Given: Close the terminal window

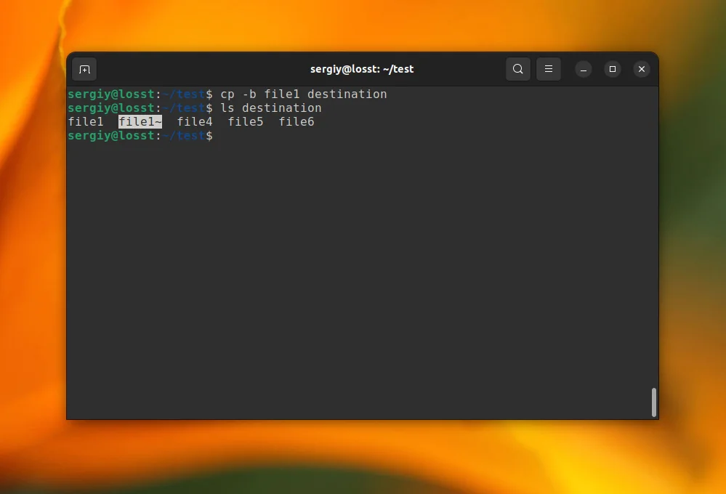Looking at the screenshot, I should [642, 69].
